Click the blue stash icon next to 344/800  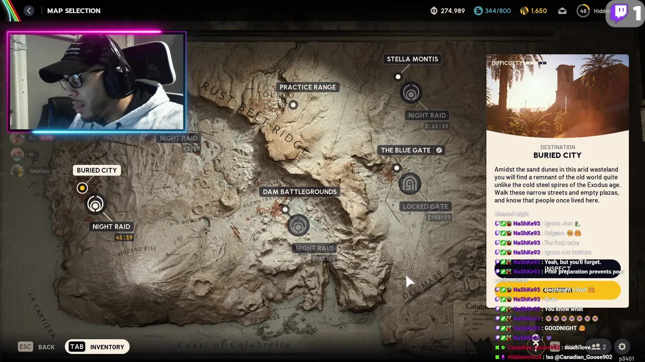(x=478, y=11)
